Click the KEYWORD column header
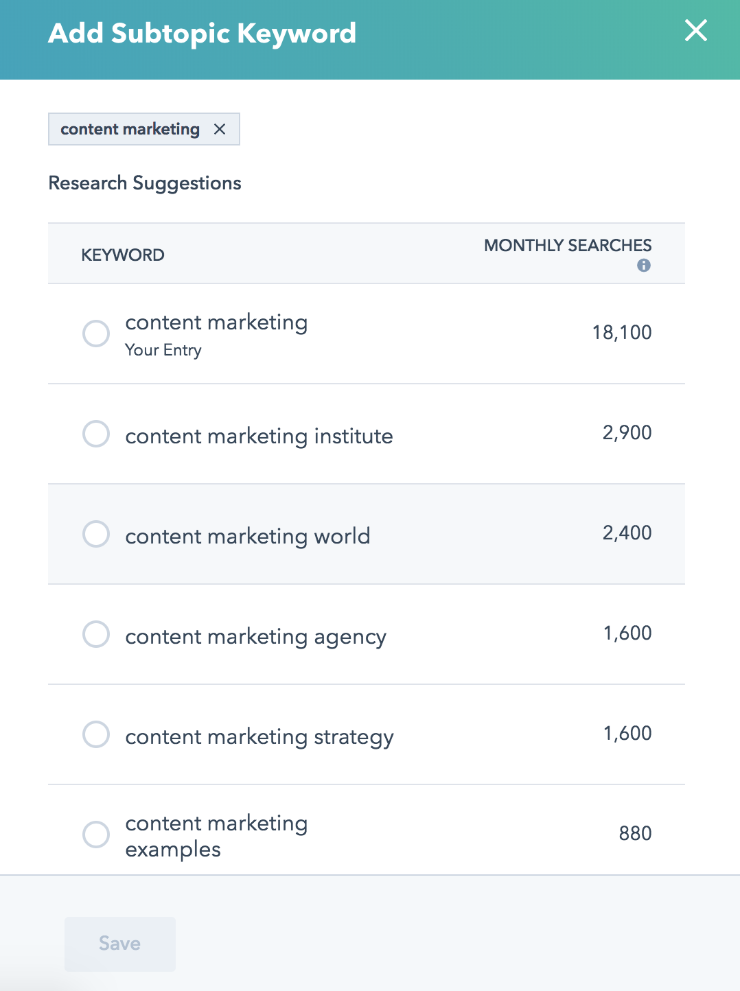The height and width of the screenshot is (991, 740). pos(123,255)
